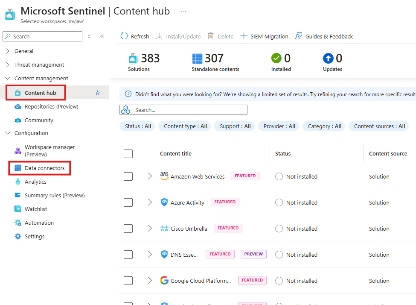The width and height of the screenshot is (416, 305).
Task: Sort by Content title column header
Action: [176, 153]
